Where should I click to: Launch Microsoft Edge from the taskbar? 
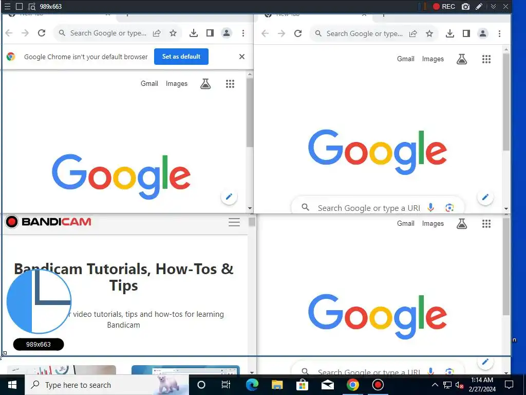coord(252,385)
